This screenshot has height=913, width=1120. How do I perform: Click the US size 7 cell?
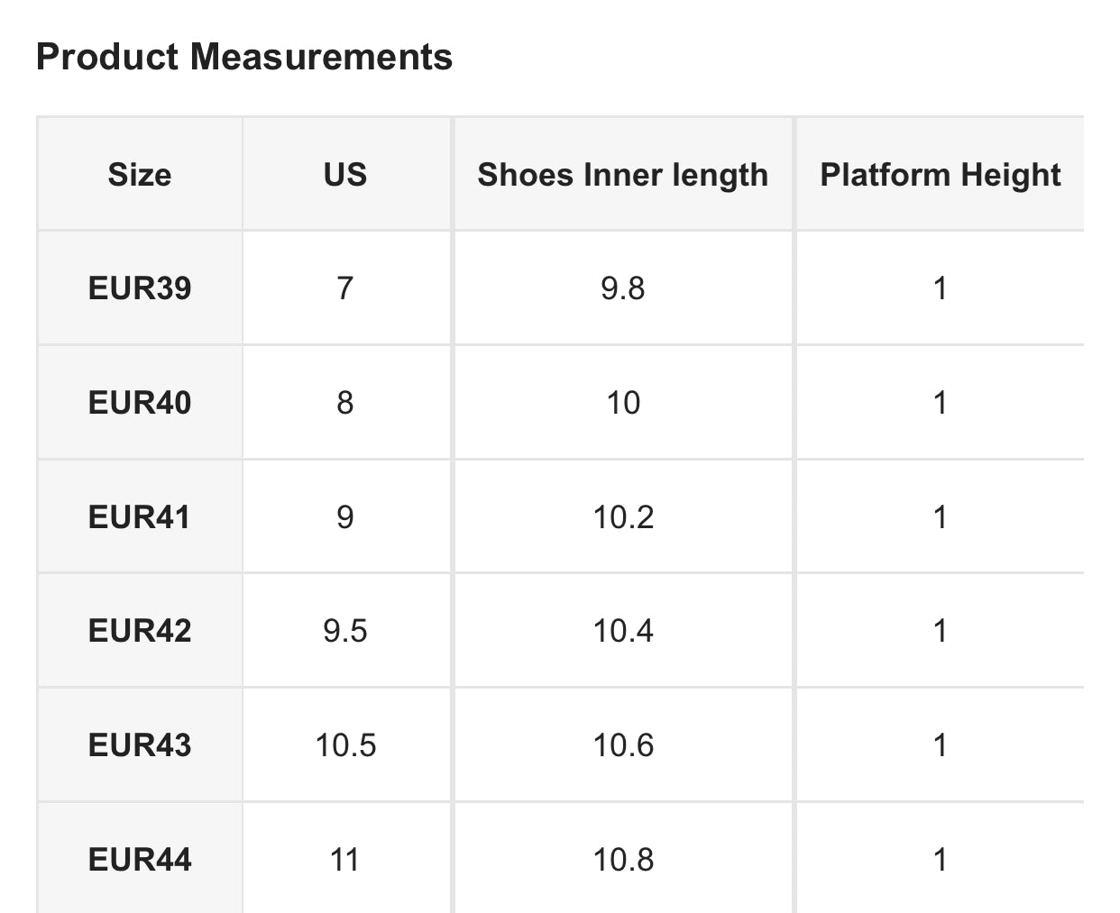coord(345,288)
